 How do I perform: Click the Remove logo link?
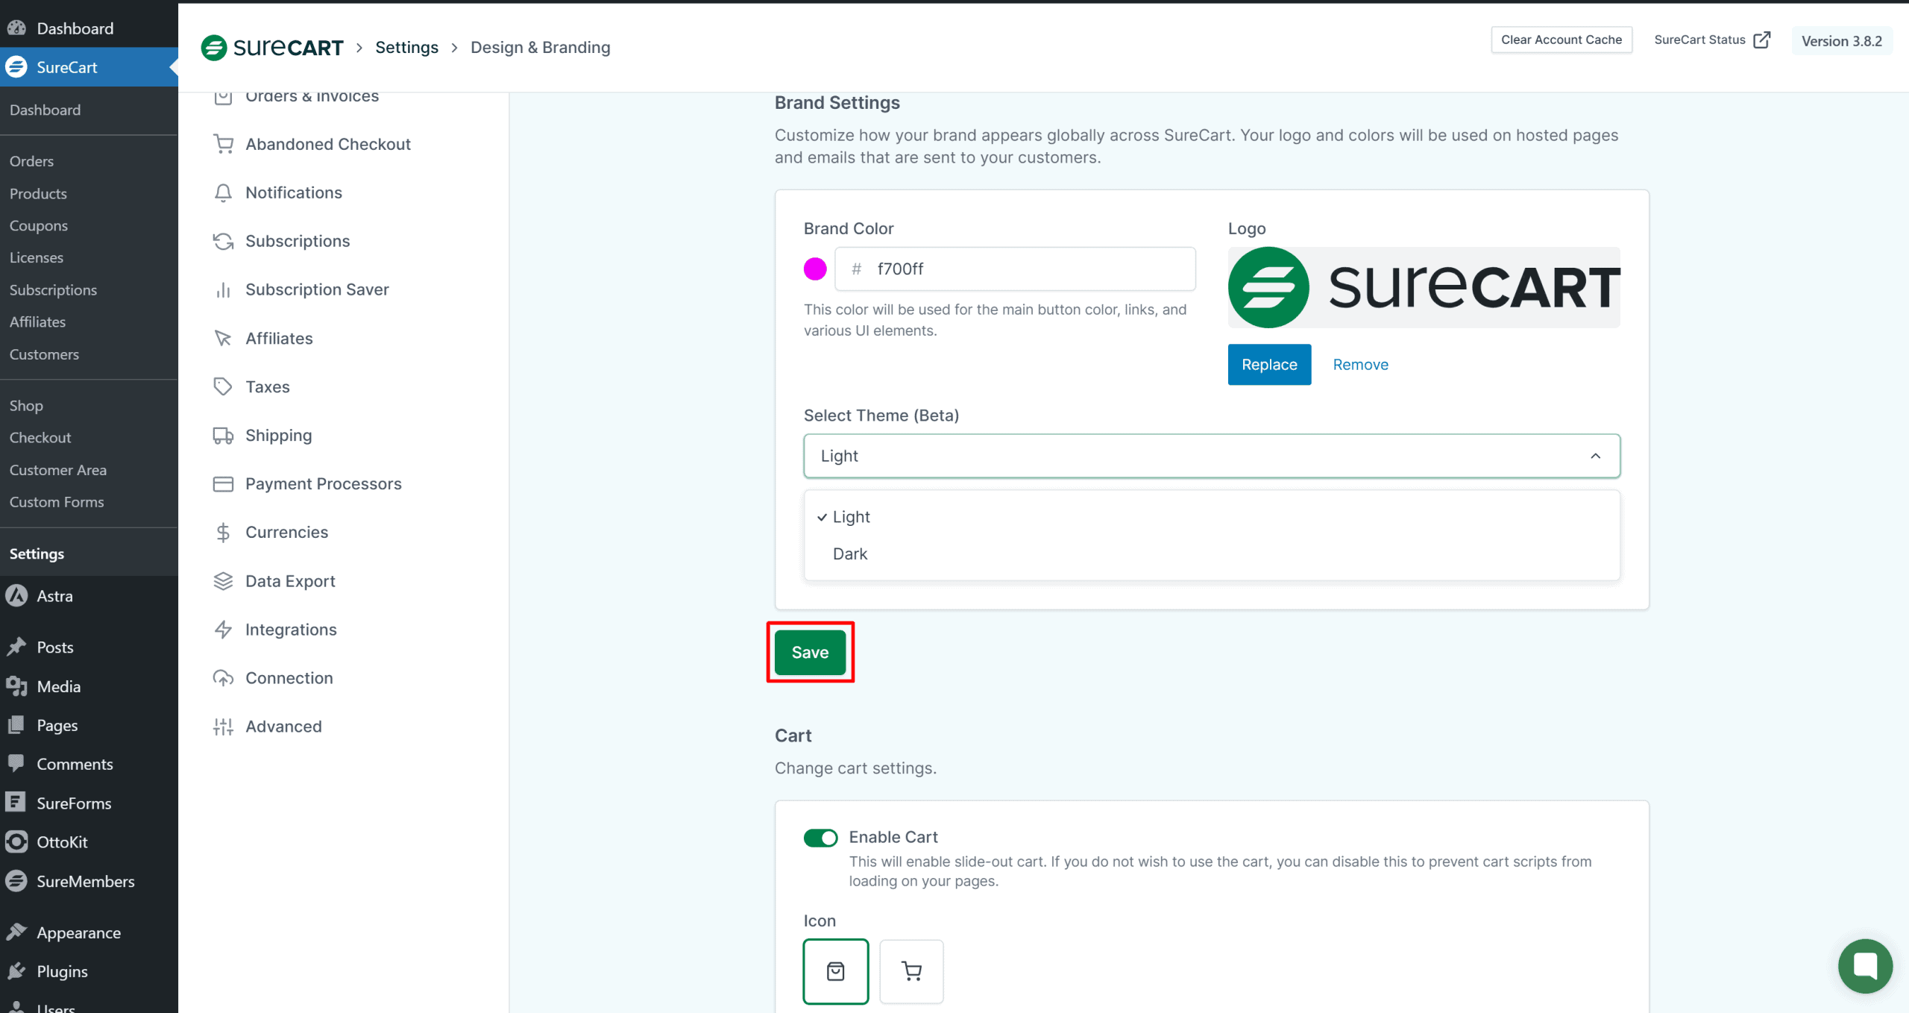coord(1360,365)
